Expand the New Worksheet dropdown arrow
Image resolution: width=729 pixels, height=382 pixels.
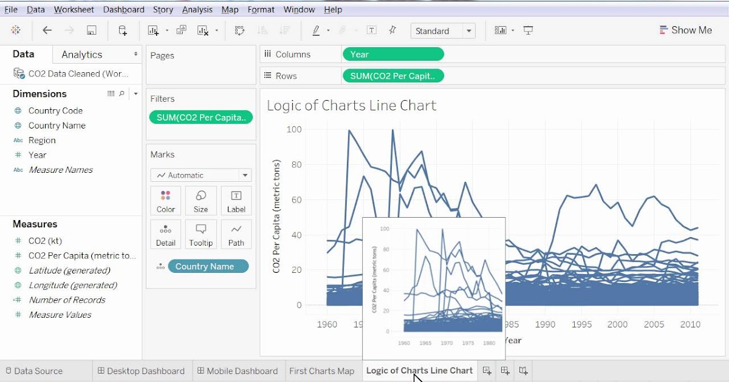point(165,30)
